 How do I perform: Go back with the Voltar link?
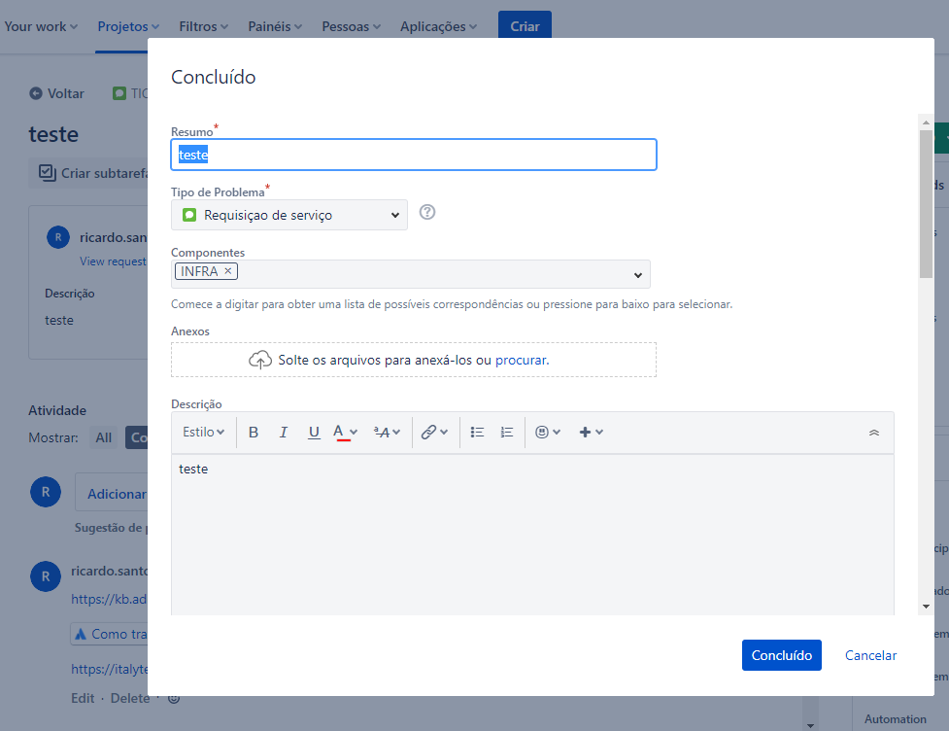57,93
